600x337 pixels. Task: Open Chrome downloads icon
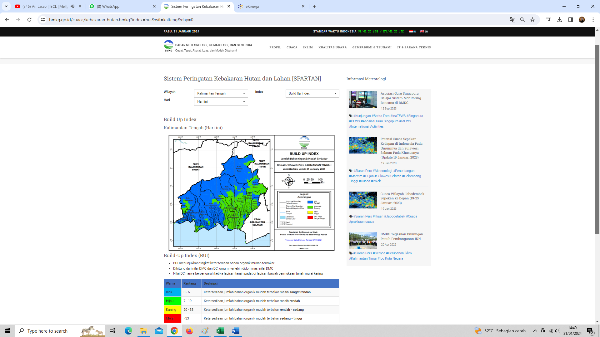(559, 20)
